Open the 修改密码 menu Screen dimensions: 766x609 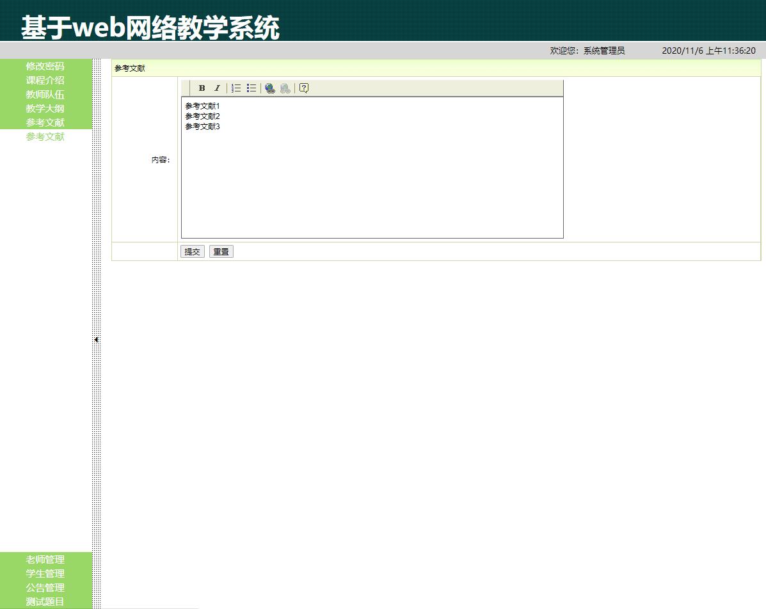click(45, 66)
